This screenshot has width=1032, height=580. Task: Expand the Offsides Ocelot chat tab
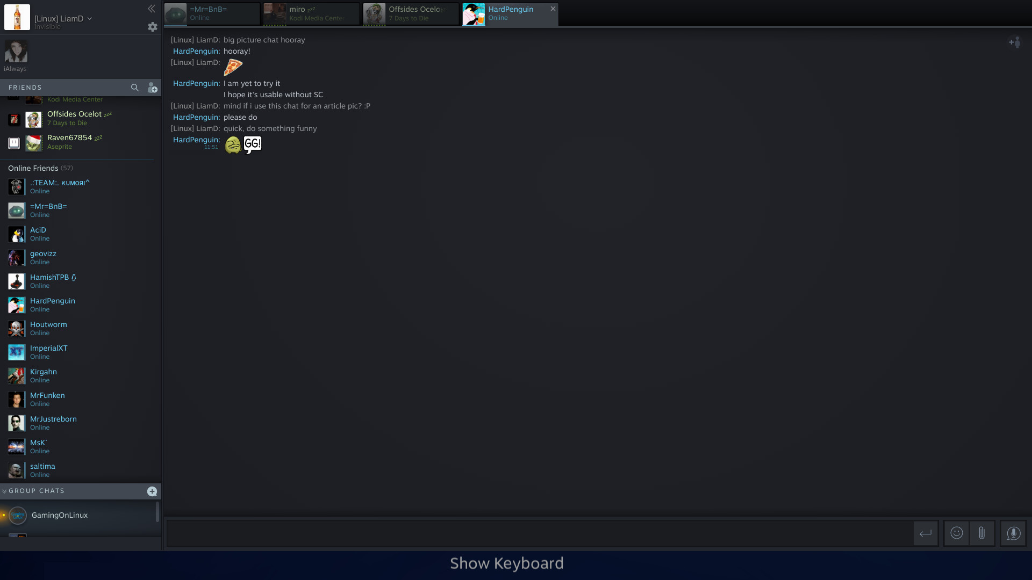(x=411, y=13)
